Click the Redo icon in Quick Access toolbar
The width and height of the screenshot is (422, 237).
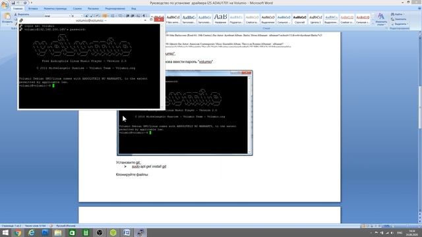(25, 3)
